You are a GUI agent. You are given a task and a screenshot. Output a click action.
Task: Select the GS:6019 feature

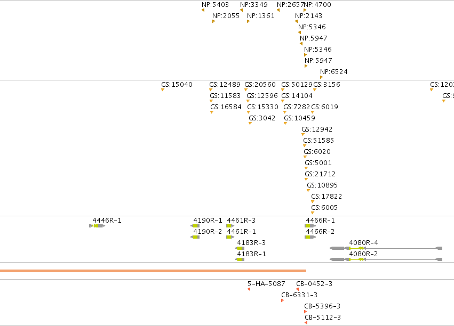point(313,112)
